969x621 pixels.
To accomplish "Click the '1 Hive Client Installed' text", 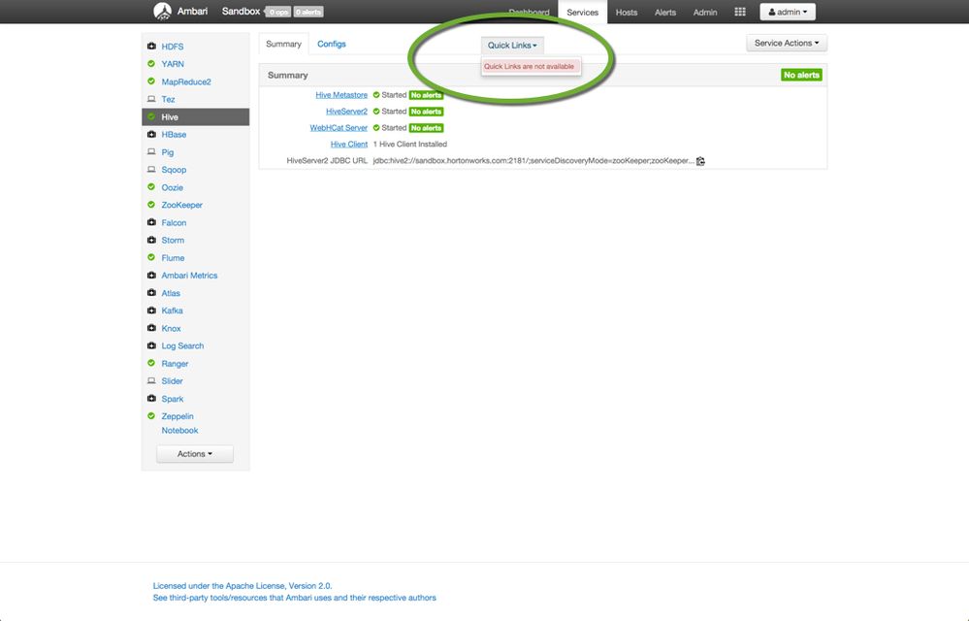I will coord(409,144).
